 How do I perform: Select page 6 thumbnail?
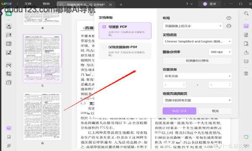42,116
